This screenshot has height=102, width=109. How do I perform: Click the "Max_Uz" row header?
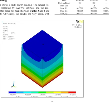pyautogui.click(x=64, y=8)
